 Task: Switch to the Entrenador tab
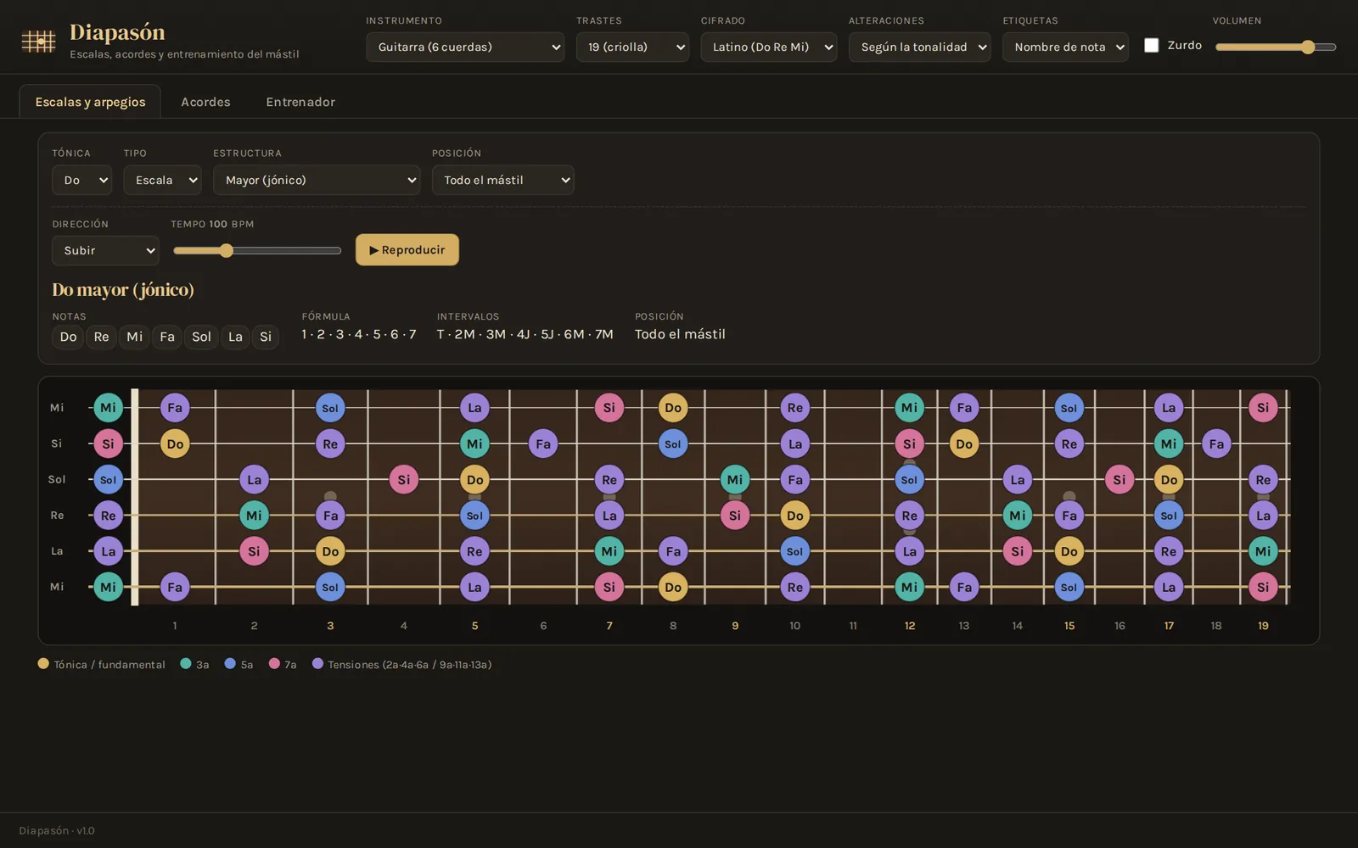click(300, 102)
